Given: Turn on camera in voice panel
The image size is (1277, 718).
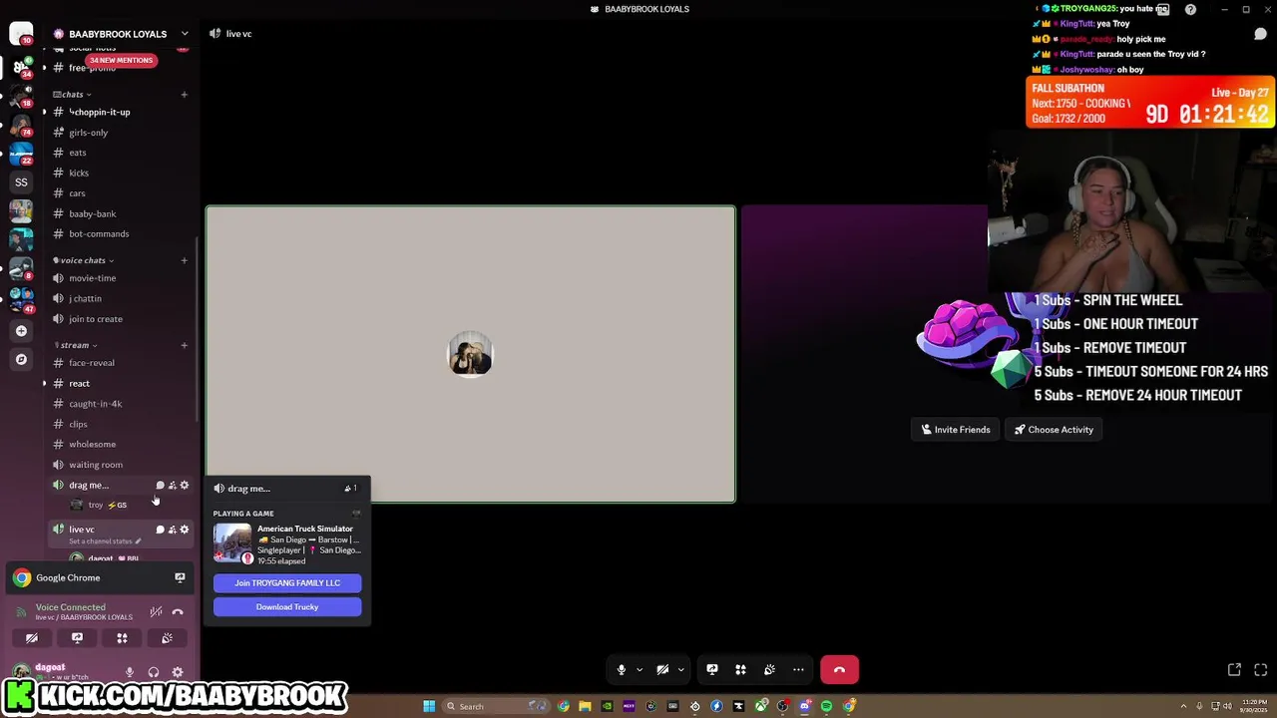Looking at the screenshot, I should 32,638.
